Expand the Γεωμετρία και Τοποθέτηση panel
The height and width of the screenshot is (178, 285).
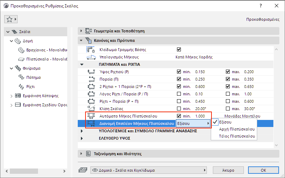pos(81,31)
